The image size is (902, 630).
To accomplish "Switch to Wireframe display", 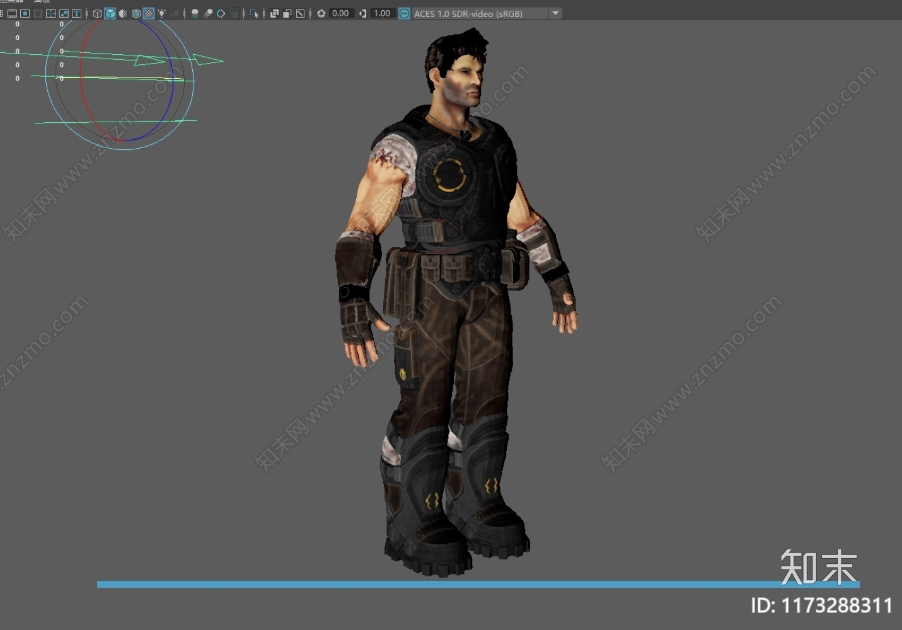I will [97, 13].
